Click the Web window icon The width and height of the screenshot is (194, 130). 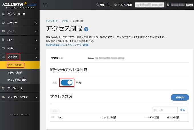pos(3,48)
